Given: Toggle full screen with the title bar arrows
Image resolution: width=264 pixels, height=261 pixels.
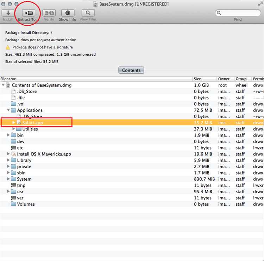Looking at the screenshot, I should click(260, 4).
